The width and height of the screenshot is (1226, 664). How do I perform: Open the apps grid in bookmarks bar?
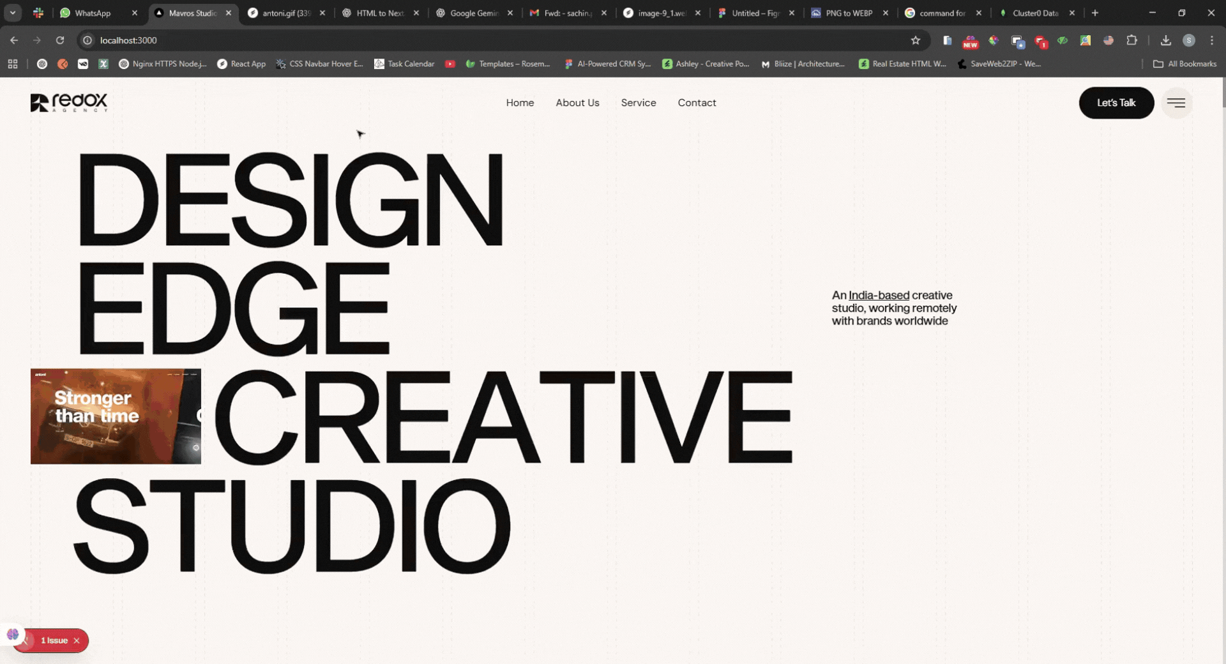[13, 64]
